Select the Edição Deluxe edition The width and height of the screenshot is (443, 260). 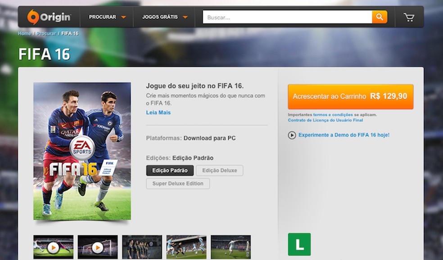[x=219, y=170]
